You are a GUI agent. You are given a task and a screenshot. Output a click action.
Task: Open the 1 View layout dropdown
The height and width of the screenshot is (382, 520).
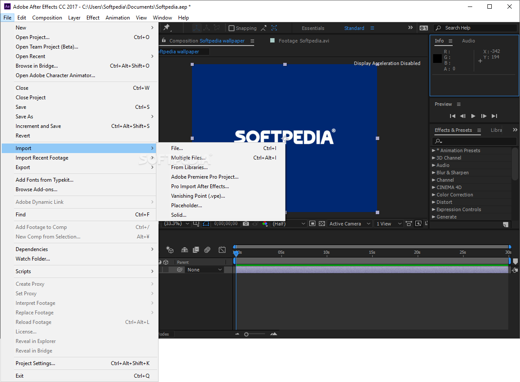(389, 224)
